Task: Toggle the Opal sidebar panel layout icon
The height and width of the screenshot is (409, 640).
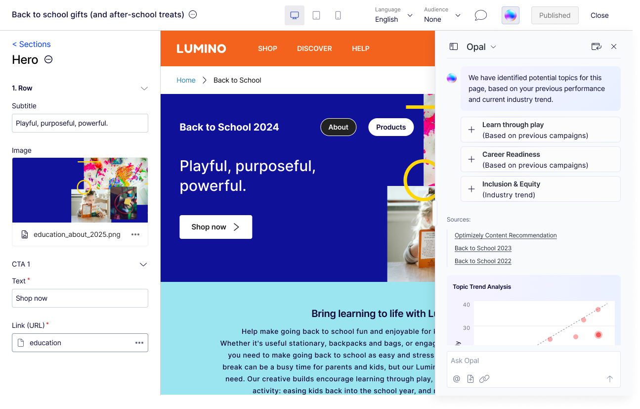Action: tap(453, 46)
